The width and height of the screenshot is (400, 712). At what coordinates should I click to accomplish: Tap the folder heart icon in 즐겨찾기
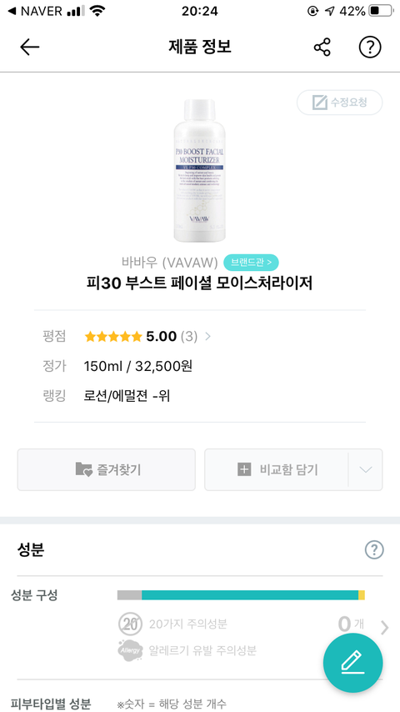[x=83, y=469]
